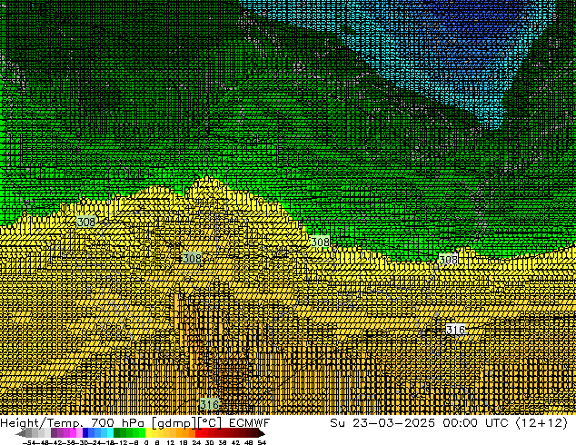Click the (12+12) forecast offset text

pyautogui.click(x=541, y=423)
